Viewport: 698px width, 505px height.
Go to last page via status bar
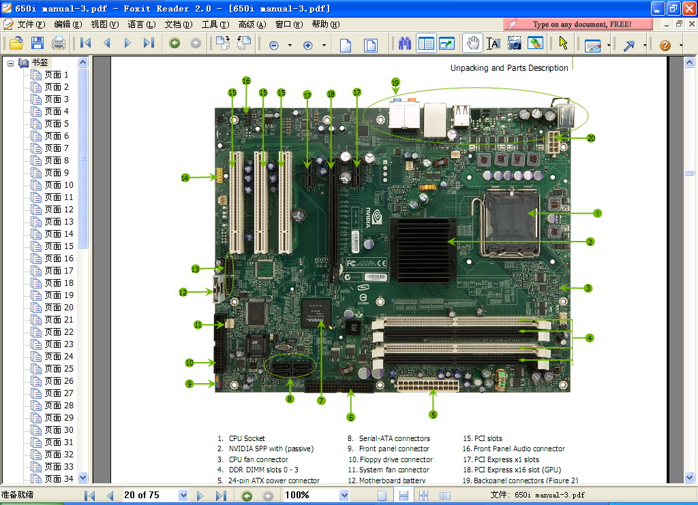[222, 495]
